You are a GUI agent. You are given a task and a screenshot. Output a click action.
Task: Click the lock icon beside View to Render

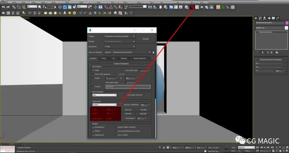pyautogui.click(x=153, y=52)
